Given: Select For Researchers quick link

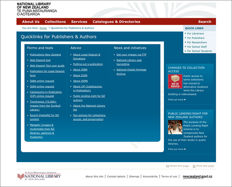Looking at the screenshot, I should point(197,42).
